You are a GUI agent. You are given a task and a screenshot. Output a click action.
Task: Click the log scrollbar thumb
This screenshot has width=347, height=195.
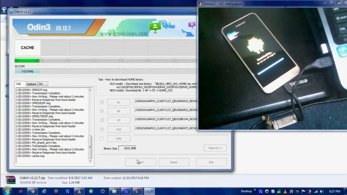pos(90,147)
